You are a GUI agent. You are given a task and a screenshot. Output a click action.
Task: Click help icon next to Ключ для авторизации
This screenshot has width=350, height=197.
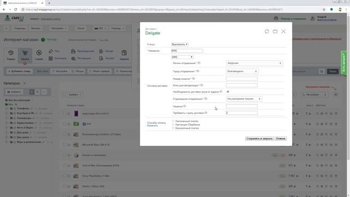click(202, 85)
